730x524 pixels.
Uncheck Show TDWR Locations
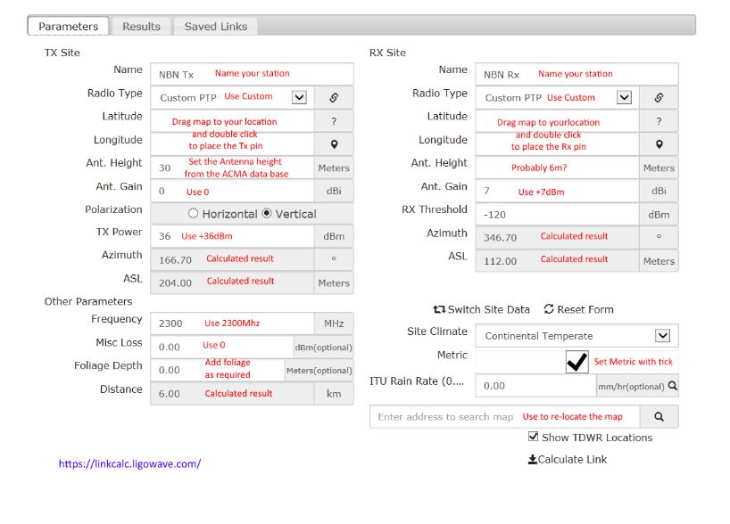[x=534, y=438]
